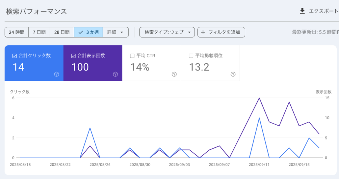Open help icon on 平均掲載順位 card
The height and width of the screenshot is (179, 339).
click(x=233, y=74)
